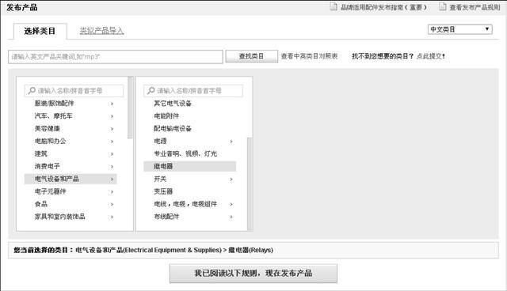
Task: Click the 我已阅读以下规则，现在发布产品 button
Action: point(253,274)
